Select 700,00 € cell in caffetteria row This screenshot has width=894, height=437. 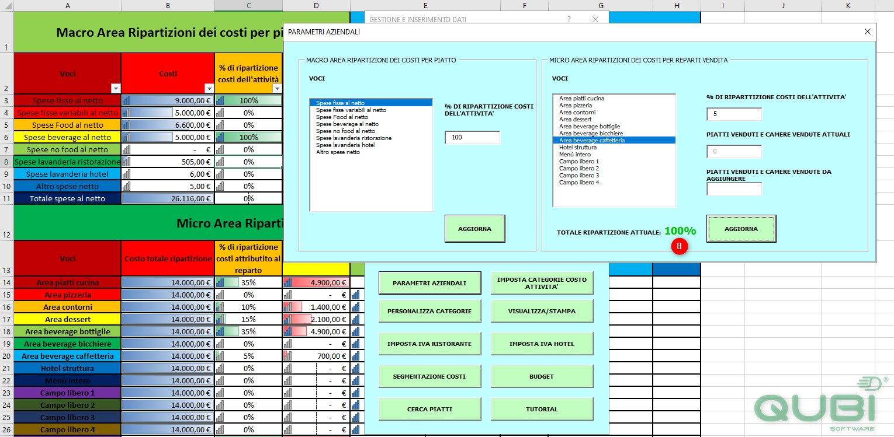pos(316,356)
